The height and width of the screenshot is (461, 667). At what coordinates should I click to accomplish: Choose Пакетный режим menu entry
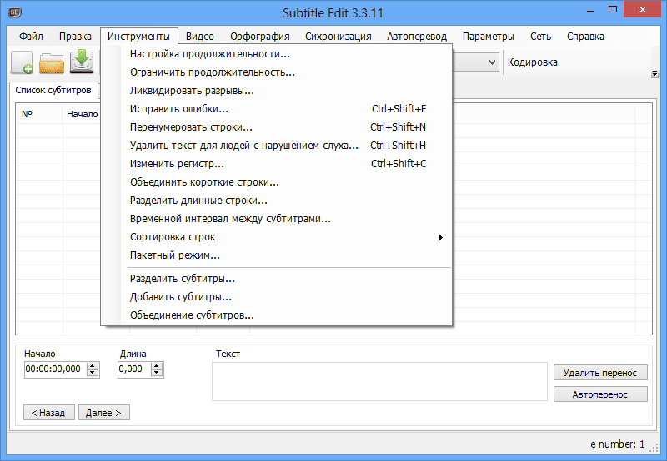175,255
